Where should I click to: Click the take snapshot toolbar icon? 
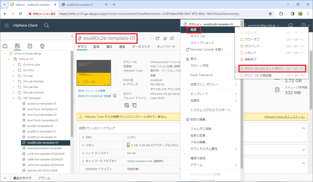click(x=172, y=38)
